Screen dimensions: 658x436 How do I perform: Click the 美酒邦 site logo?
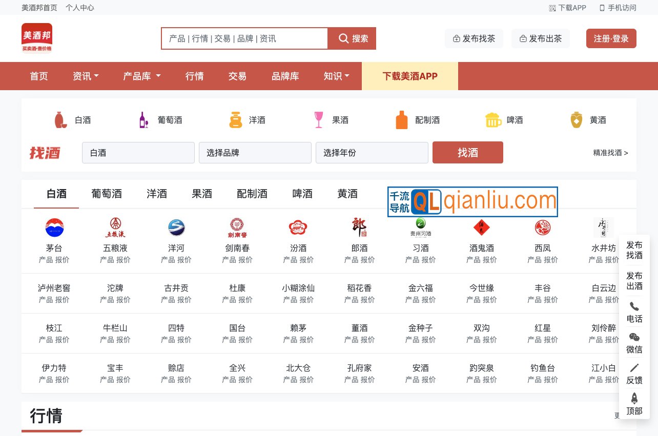point(37,38)
